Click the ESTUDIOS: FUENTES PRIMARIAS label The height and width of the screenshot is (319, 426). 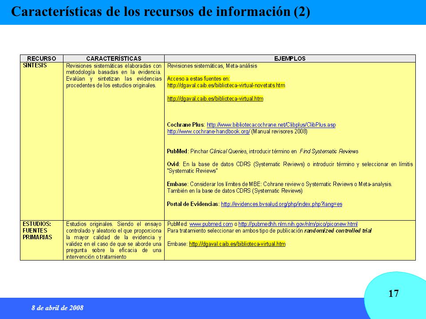[37, 230]
